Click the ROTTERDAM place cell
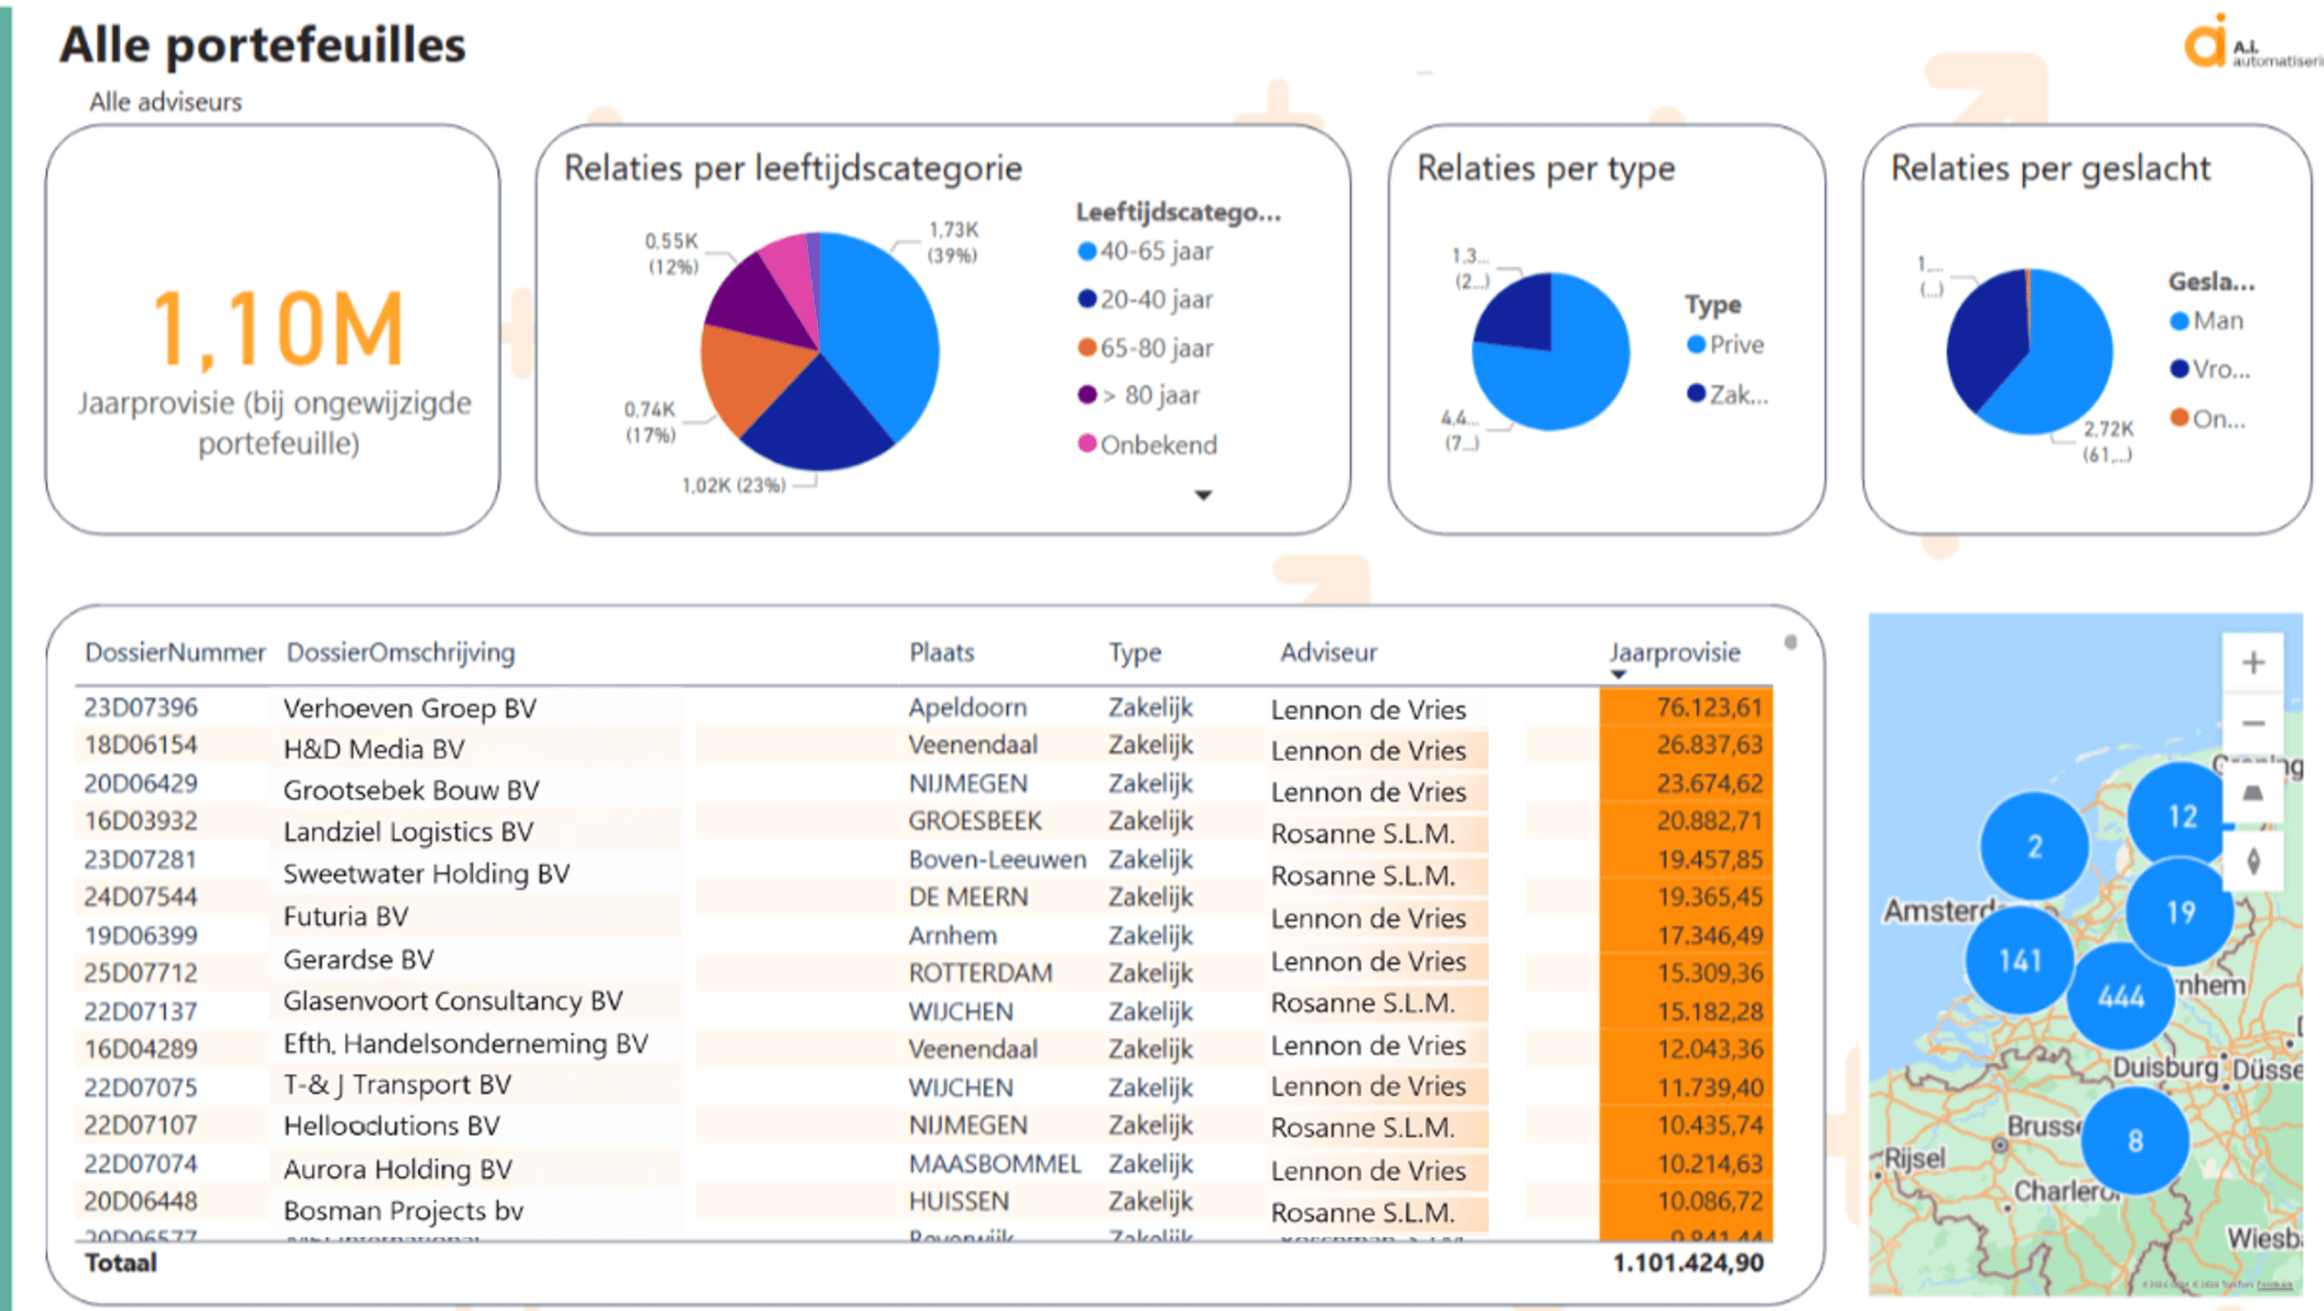Viewport: 2324px width, 1311px height. pyautogui.click(x=980, y=972)
